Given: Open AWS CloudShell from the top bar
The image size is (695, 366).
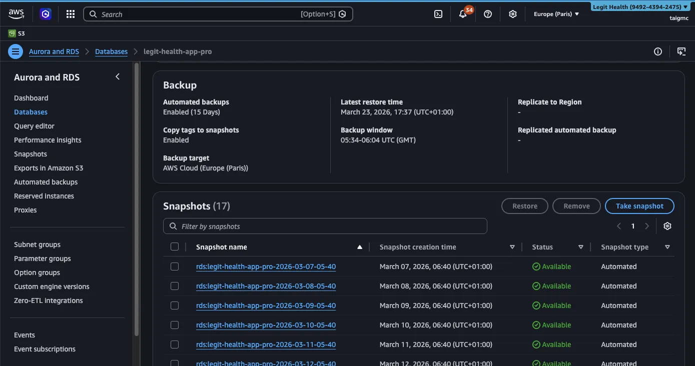Looking at the screenshot, I should point(438,13).
